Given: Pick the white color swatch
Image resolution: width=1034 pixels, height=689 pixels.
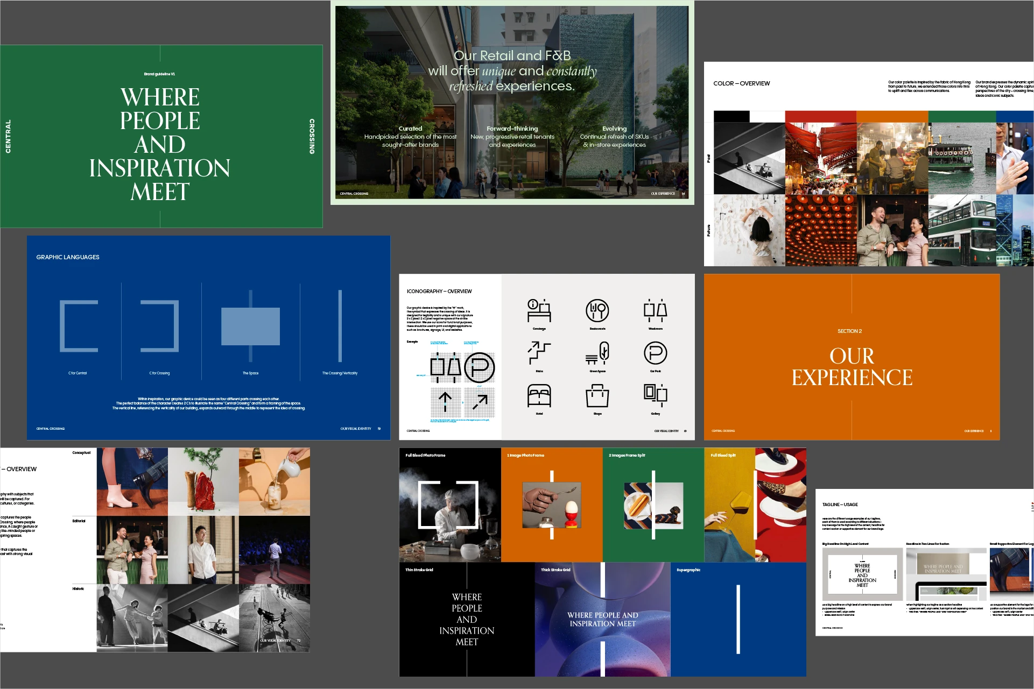Looking at the screenshot, I should coord(767,117).
